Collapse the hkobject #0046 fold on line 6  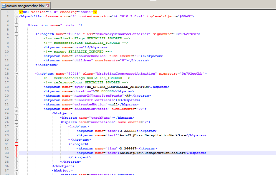16,34
